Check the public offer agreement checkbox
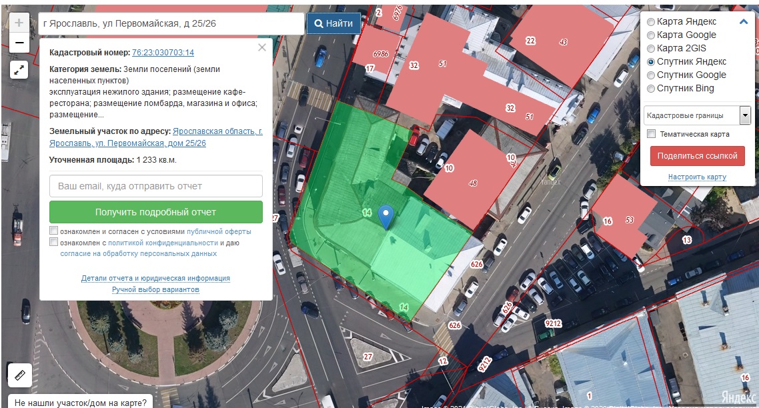This screenshot has height=408, width=759. (54, 231)
